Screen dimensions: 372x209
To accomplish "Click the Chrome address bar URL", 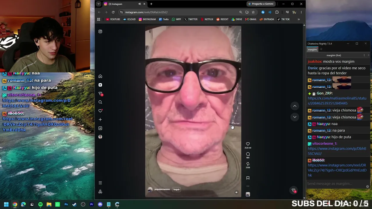I will (x=146, y=12).
